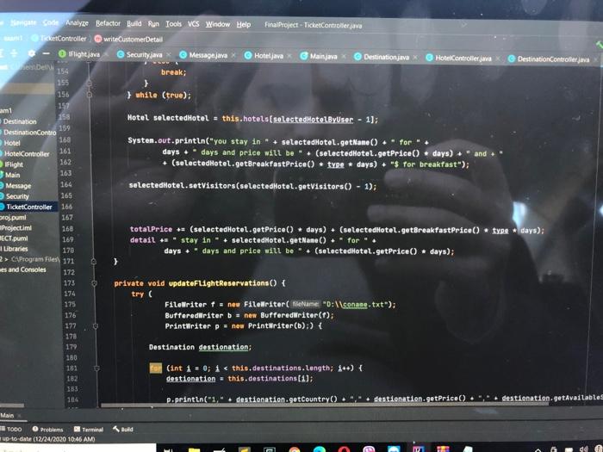Image resolution: width=603 pixels, height=452 pixels.
Task: Collapse method end fold marker line 171
Action: 94,262
